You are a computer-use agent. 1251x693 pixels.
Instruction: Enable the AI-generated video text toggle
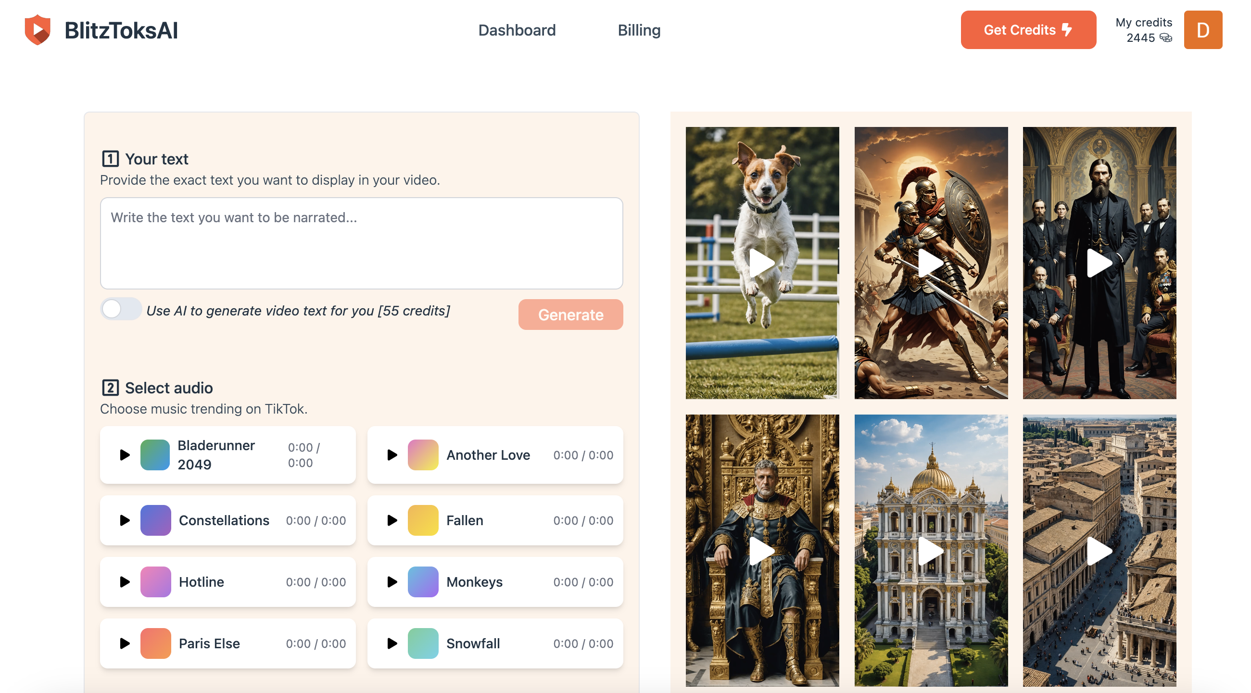point(120,309)
